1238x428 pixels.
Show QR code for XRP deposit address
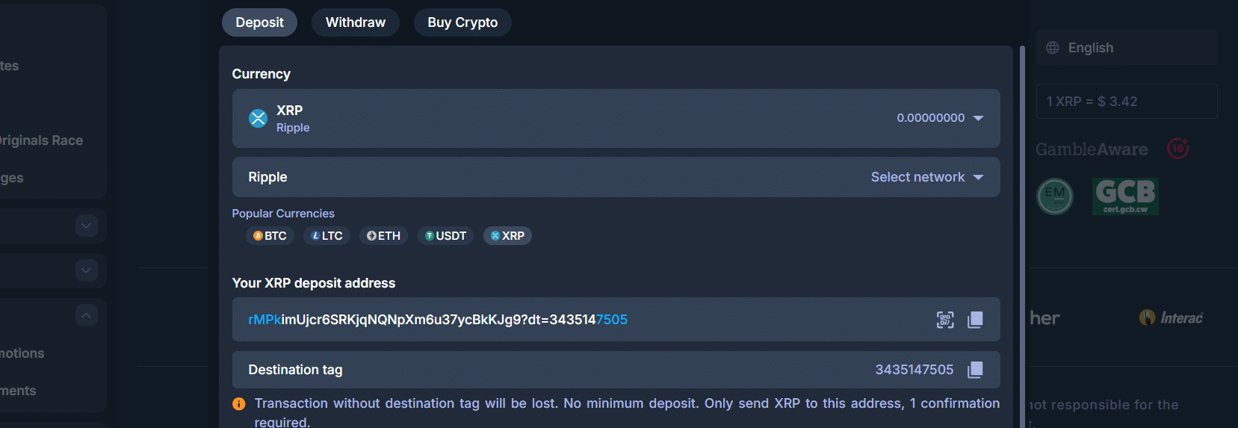945,320
